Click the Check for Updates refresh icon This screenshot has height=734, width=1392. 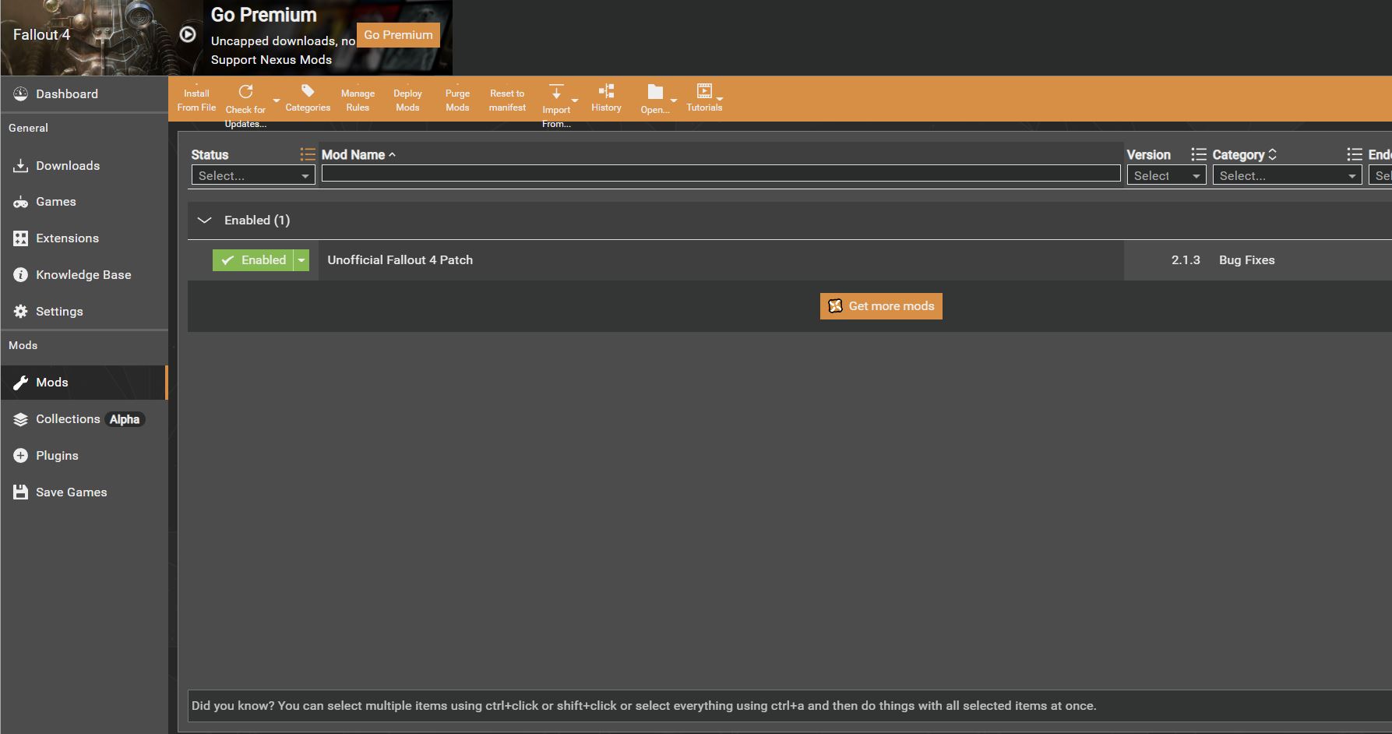245,92
